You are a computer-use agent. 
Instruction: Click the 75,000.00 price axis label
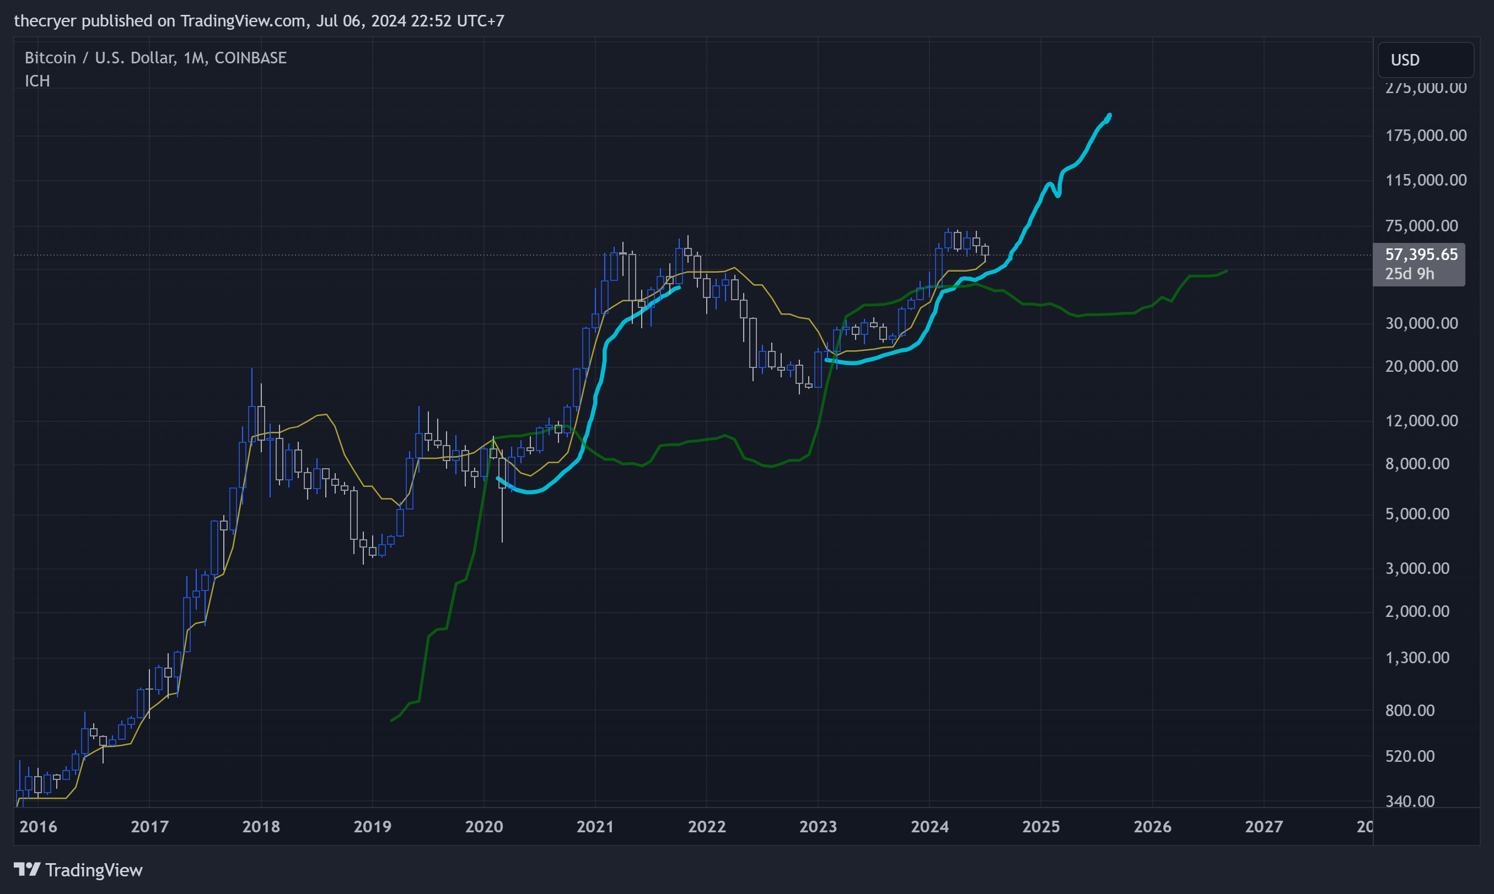(1422, 225)
